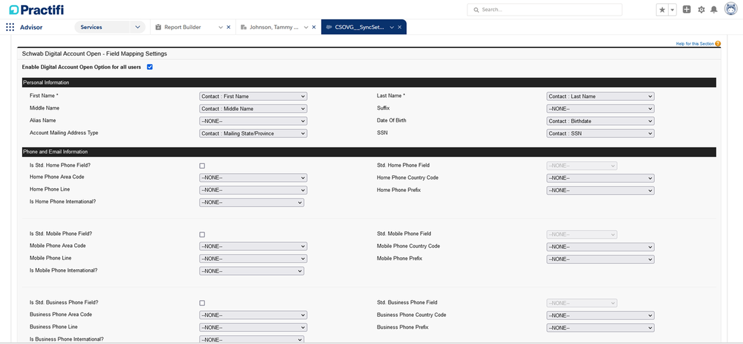Screen dimensions: 743x344
Task: Open Business Phone Area Code dropdown
Action: click(x=253, y=315)
